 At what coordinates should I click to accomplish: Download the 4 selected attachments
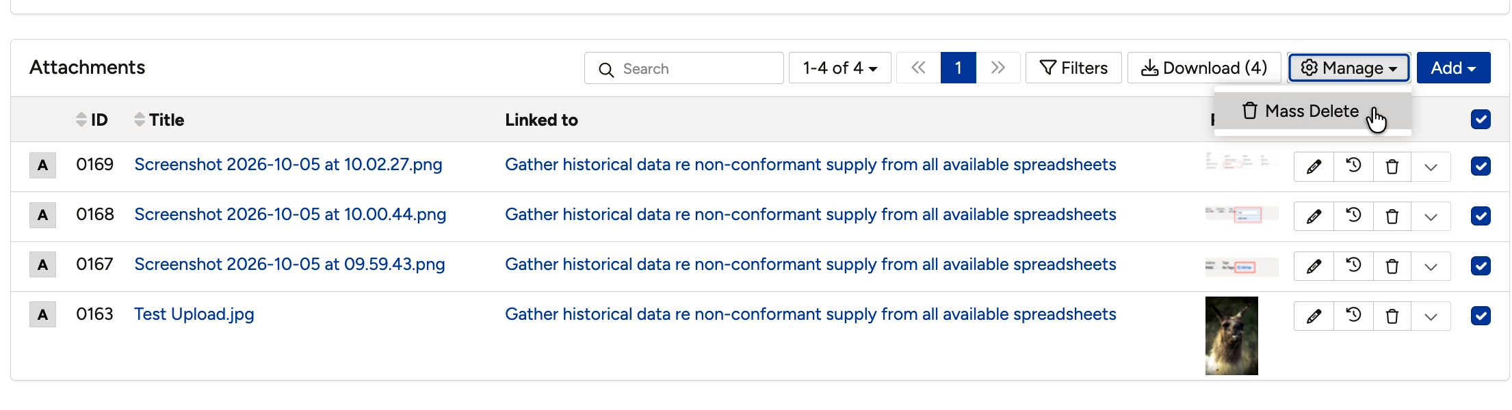pyautogui.click(x=1204, y=68)
